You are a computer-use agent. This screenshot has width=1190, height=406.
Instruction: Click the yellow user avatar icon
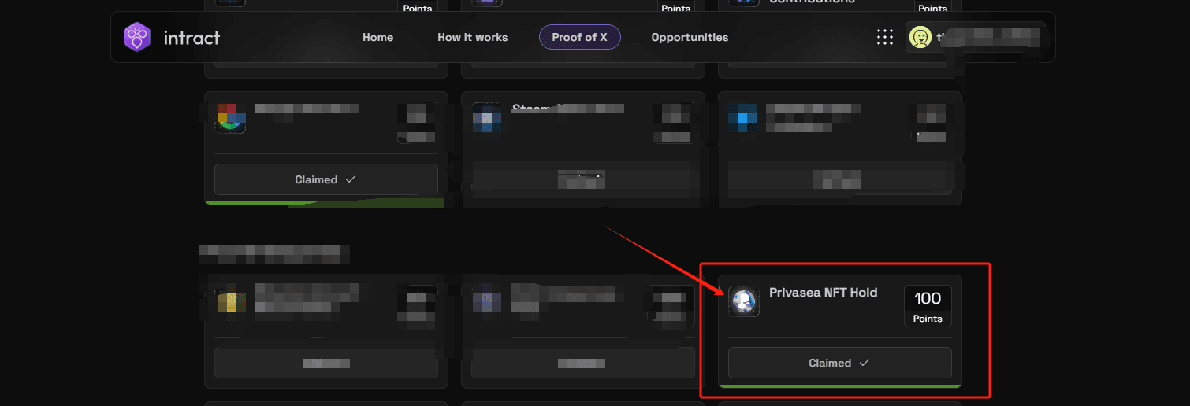click(x=920, y=37)
